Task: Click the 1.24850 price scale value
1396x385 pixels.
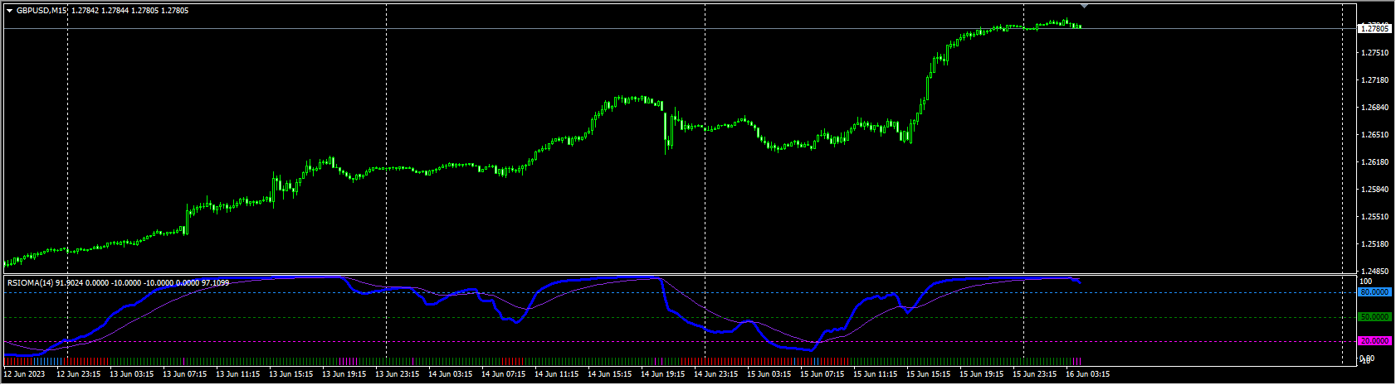Action: coord(1374,272)
